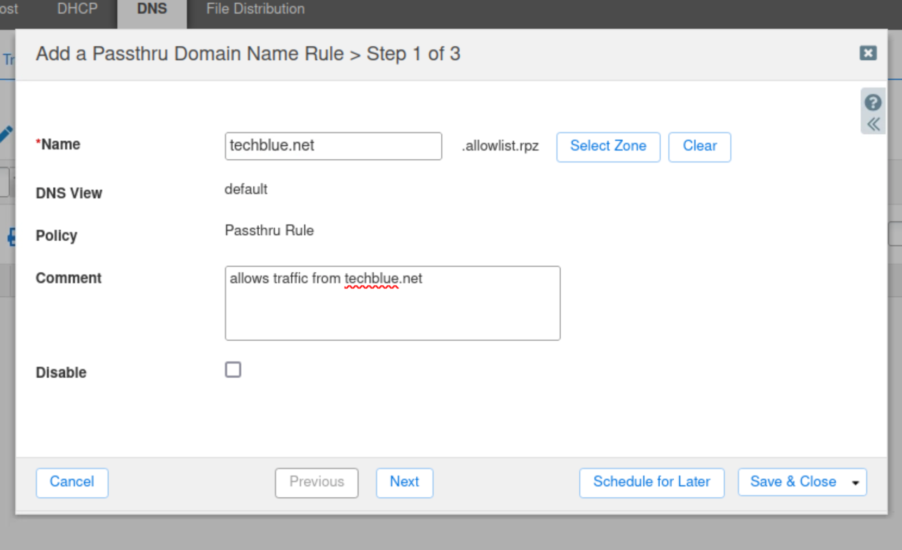Go to the Next wizard step
Viewport: 902px width, 550px height.
tap(404, 482)
